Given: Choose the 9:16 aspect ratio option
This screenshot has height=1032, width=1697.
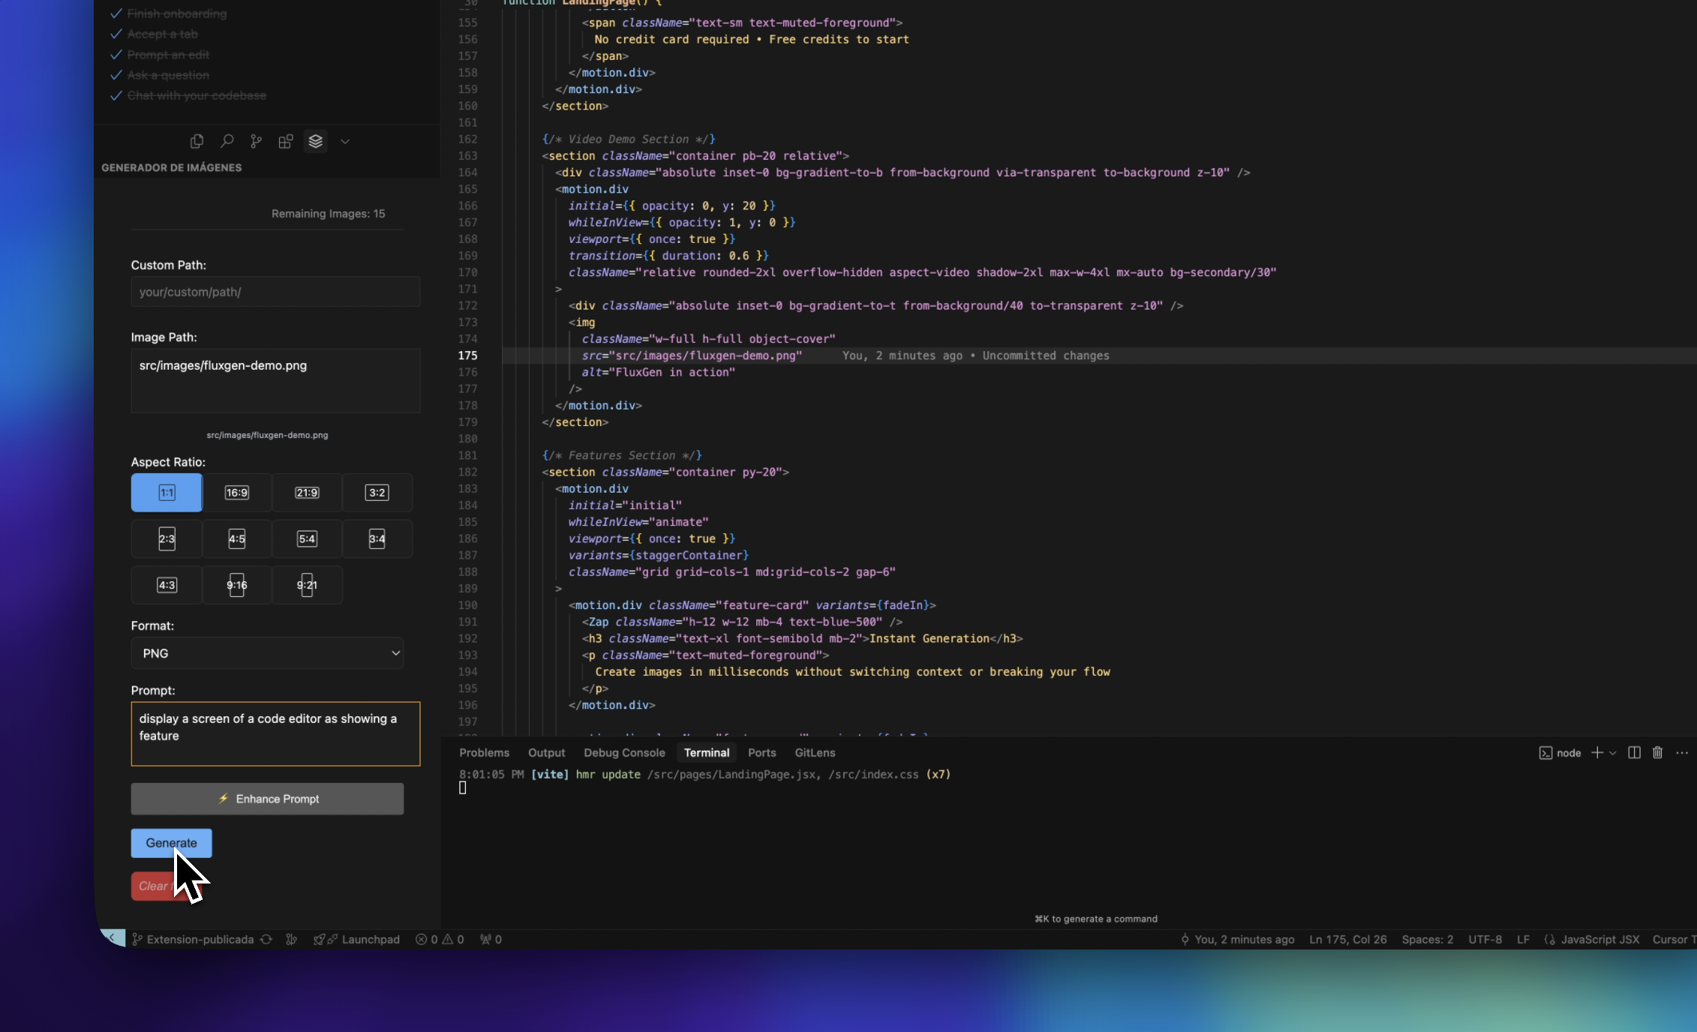Looking at the screenshot, I should pyautogui.click(x=236, y=585).
